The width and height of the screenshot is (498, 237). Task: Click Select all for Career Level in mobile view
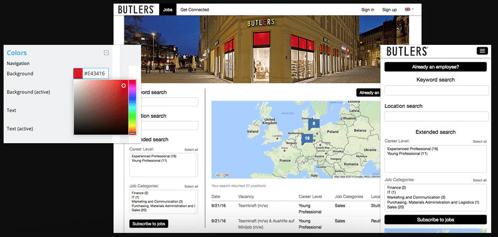480,141
